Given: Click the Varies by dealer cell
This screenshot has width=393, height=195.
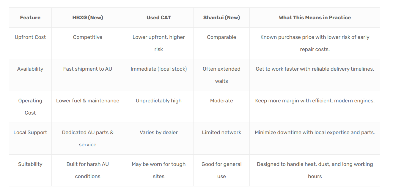Looking at the screenshot, I should click(158, 132).
